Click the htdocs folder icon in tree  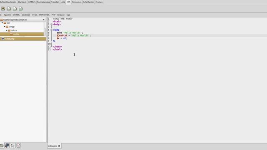point(9,30)
